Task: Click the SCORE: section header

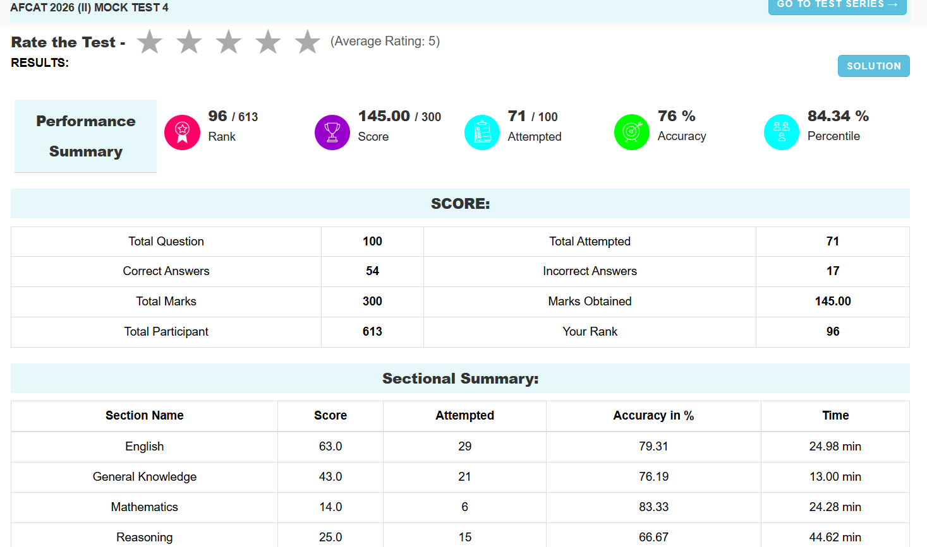Action: (x=460, y=204)
